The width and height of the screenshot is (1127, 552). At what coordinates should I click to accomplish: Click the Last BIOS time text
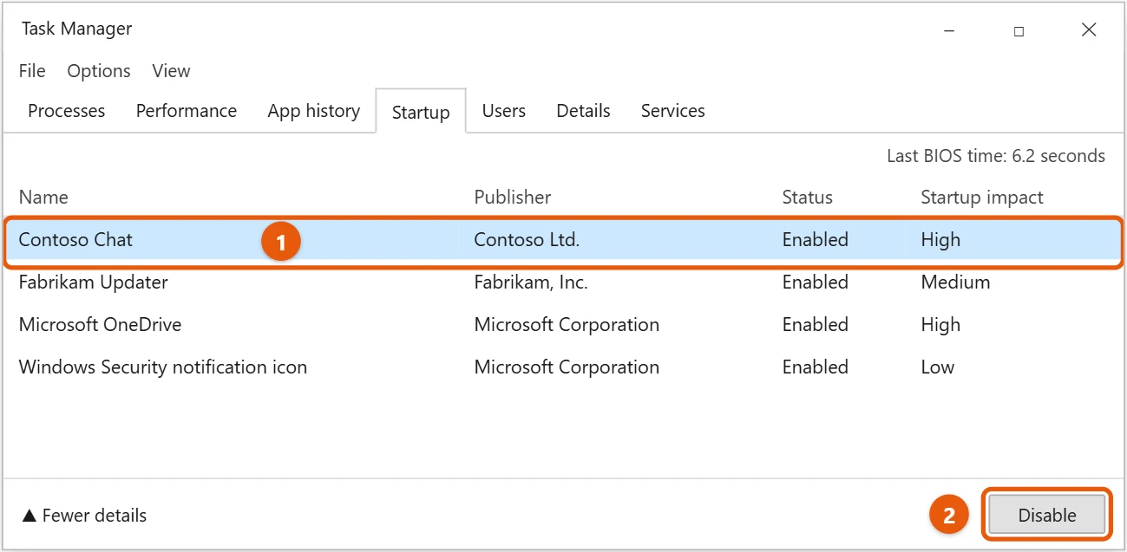pos(996,157)
